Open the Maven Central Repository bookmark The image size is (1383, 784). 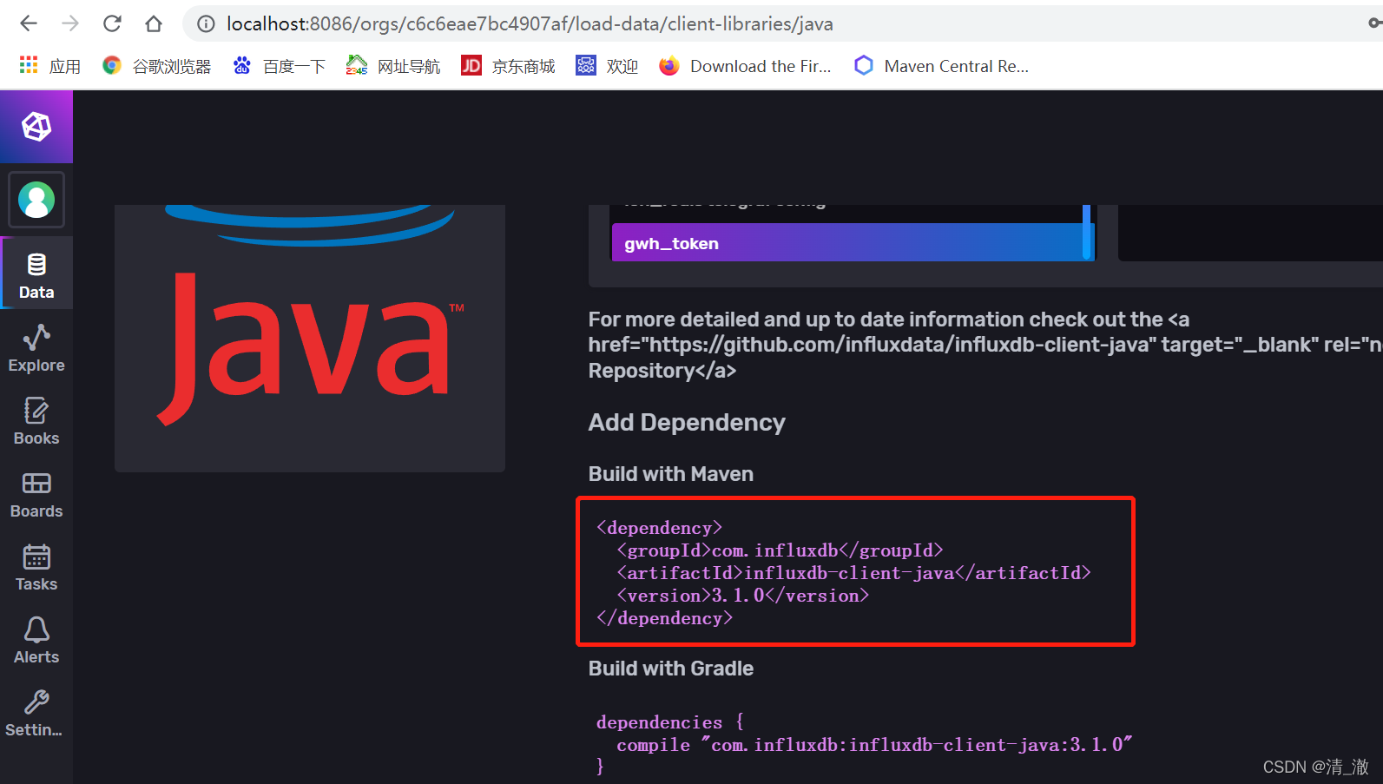(x=942, y=66)
